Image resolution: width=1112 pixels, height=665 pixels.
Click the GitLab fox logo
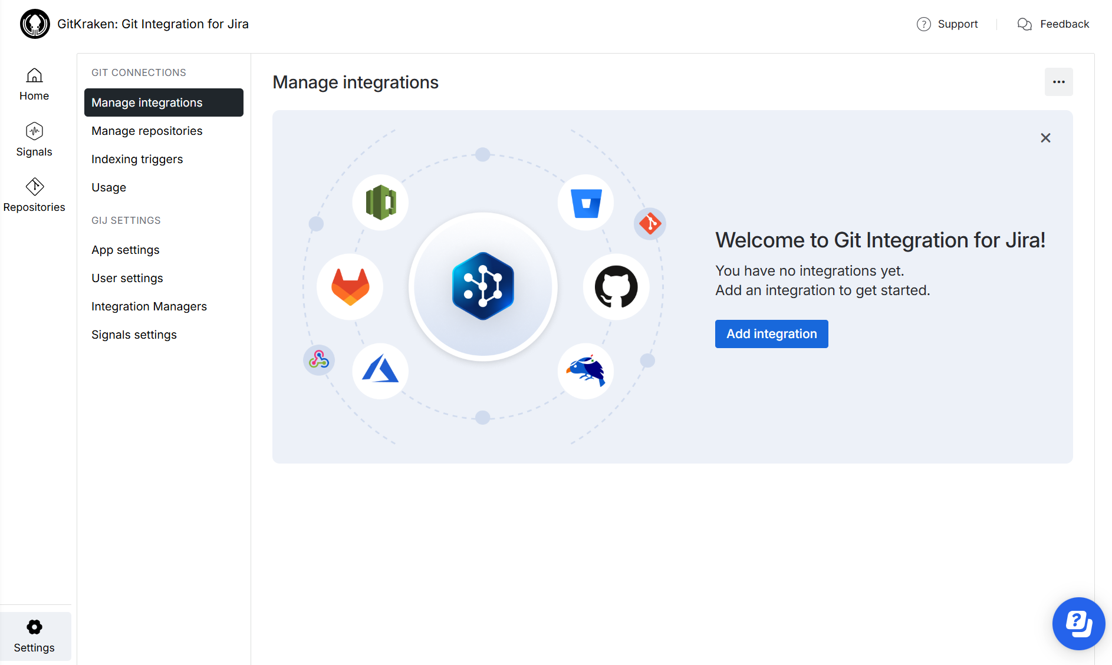(x=350, y=287)
